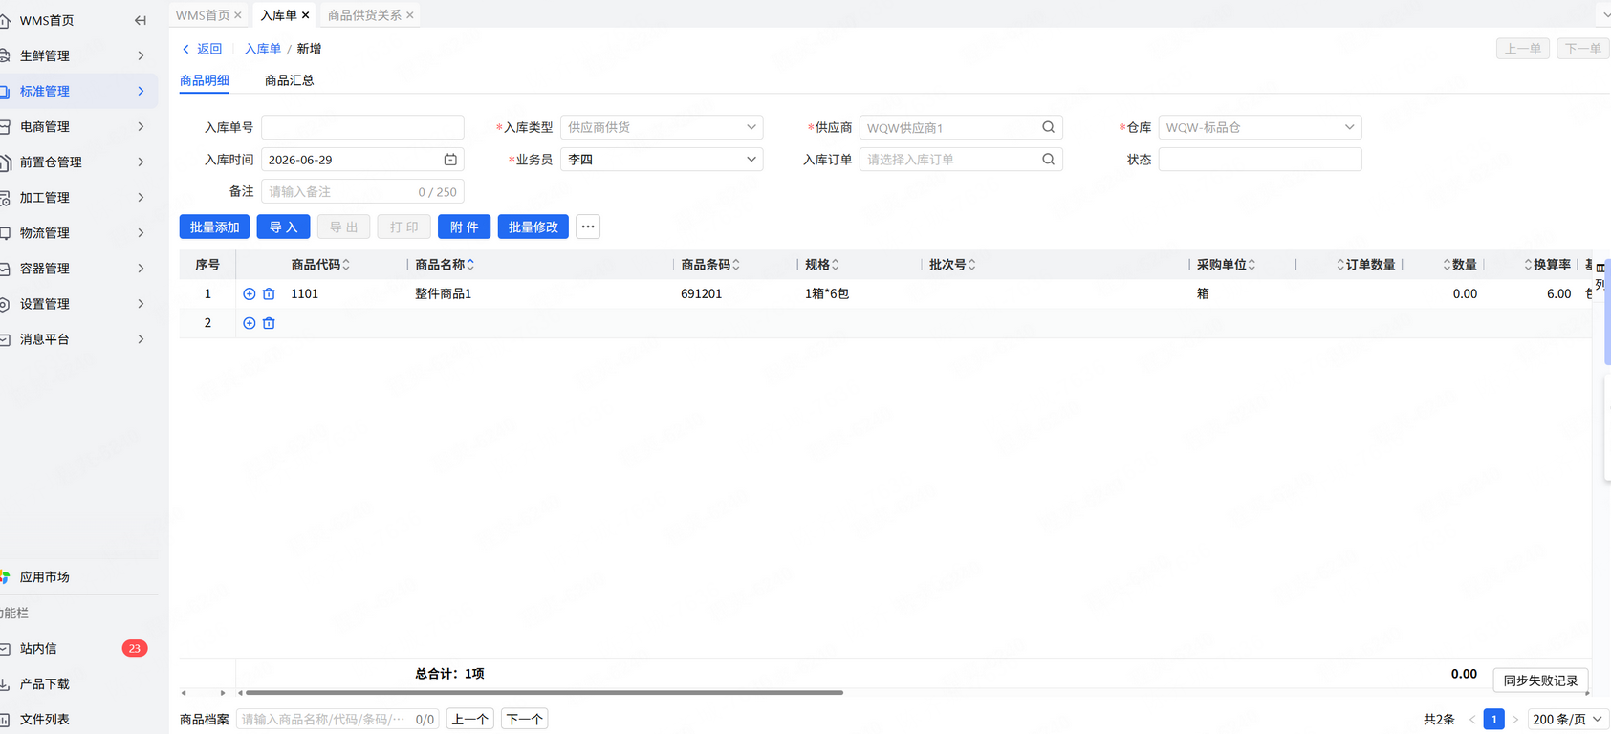The image size is (1611, 734).
Task: Sort by 订单数量 column arrows
Action: point(1340,265)
